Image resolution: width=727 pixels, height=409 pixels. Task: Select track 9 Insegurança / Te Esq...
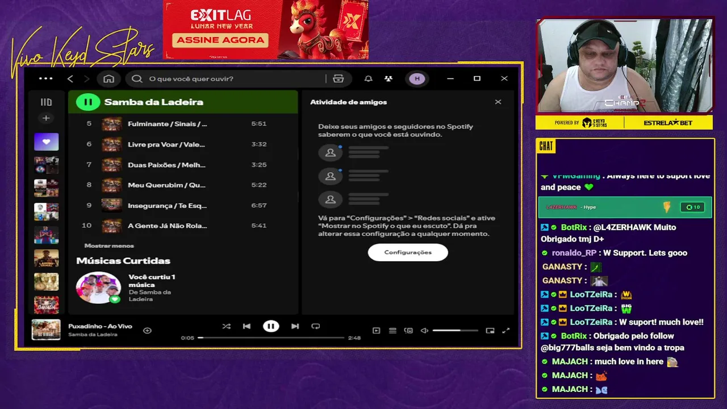click(183, 205)
